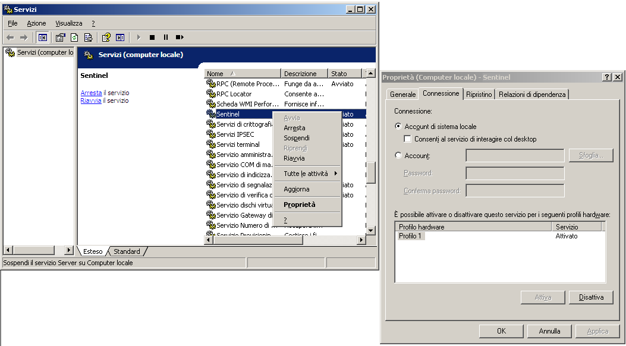The width and height of the screenshot is (626, 346).
Task: Sort services by the Stato column header
Action: (344, 74)
